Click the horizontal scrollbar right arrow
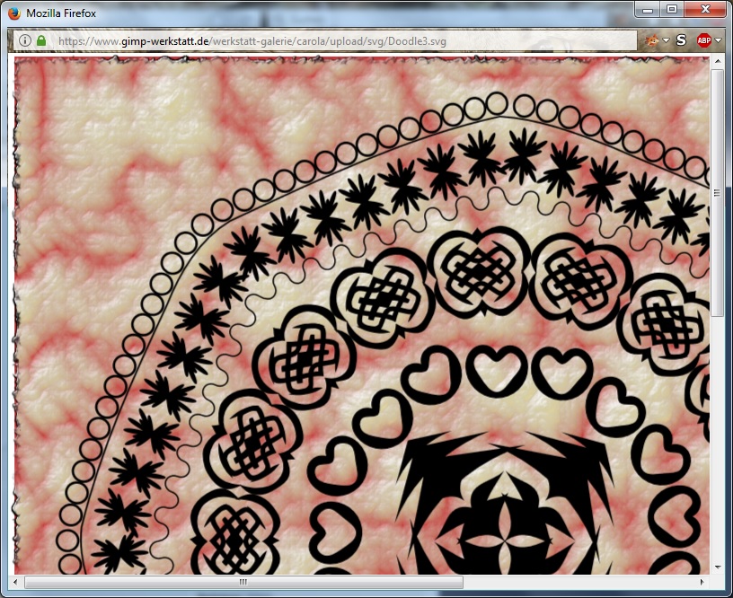This screenshot has width=733, height=598. pyautogui.click(x=702, y=582)
